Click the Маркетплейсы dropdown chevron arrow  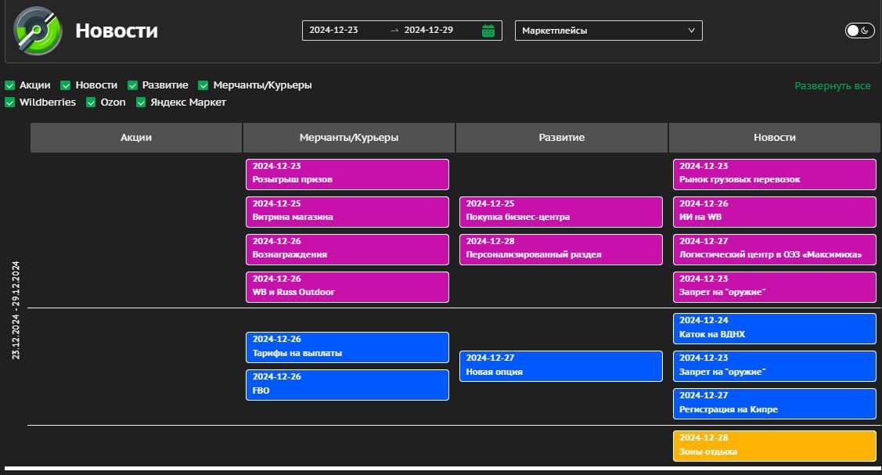coord(691,31)
